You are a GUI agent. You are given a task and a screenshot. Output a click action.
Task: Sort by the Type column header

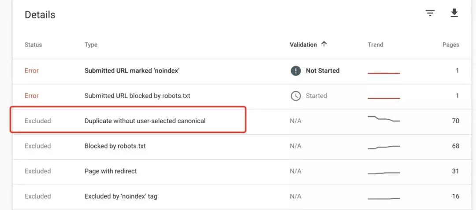[91, 44]
